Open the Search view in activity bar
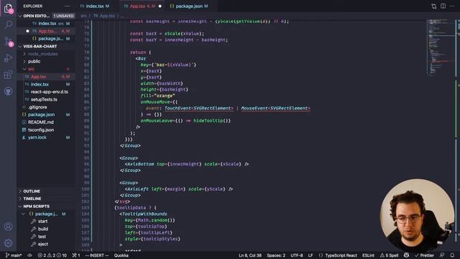This screenshot has height=259, width=460. pos(8,24)
